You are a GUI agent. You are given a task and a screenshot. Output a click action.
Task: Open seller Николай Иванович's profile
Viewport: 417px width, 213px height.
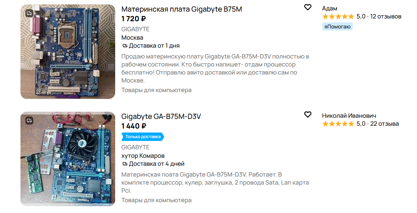349,116
